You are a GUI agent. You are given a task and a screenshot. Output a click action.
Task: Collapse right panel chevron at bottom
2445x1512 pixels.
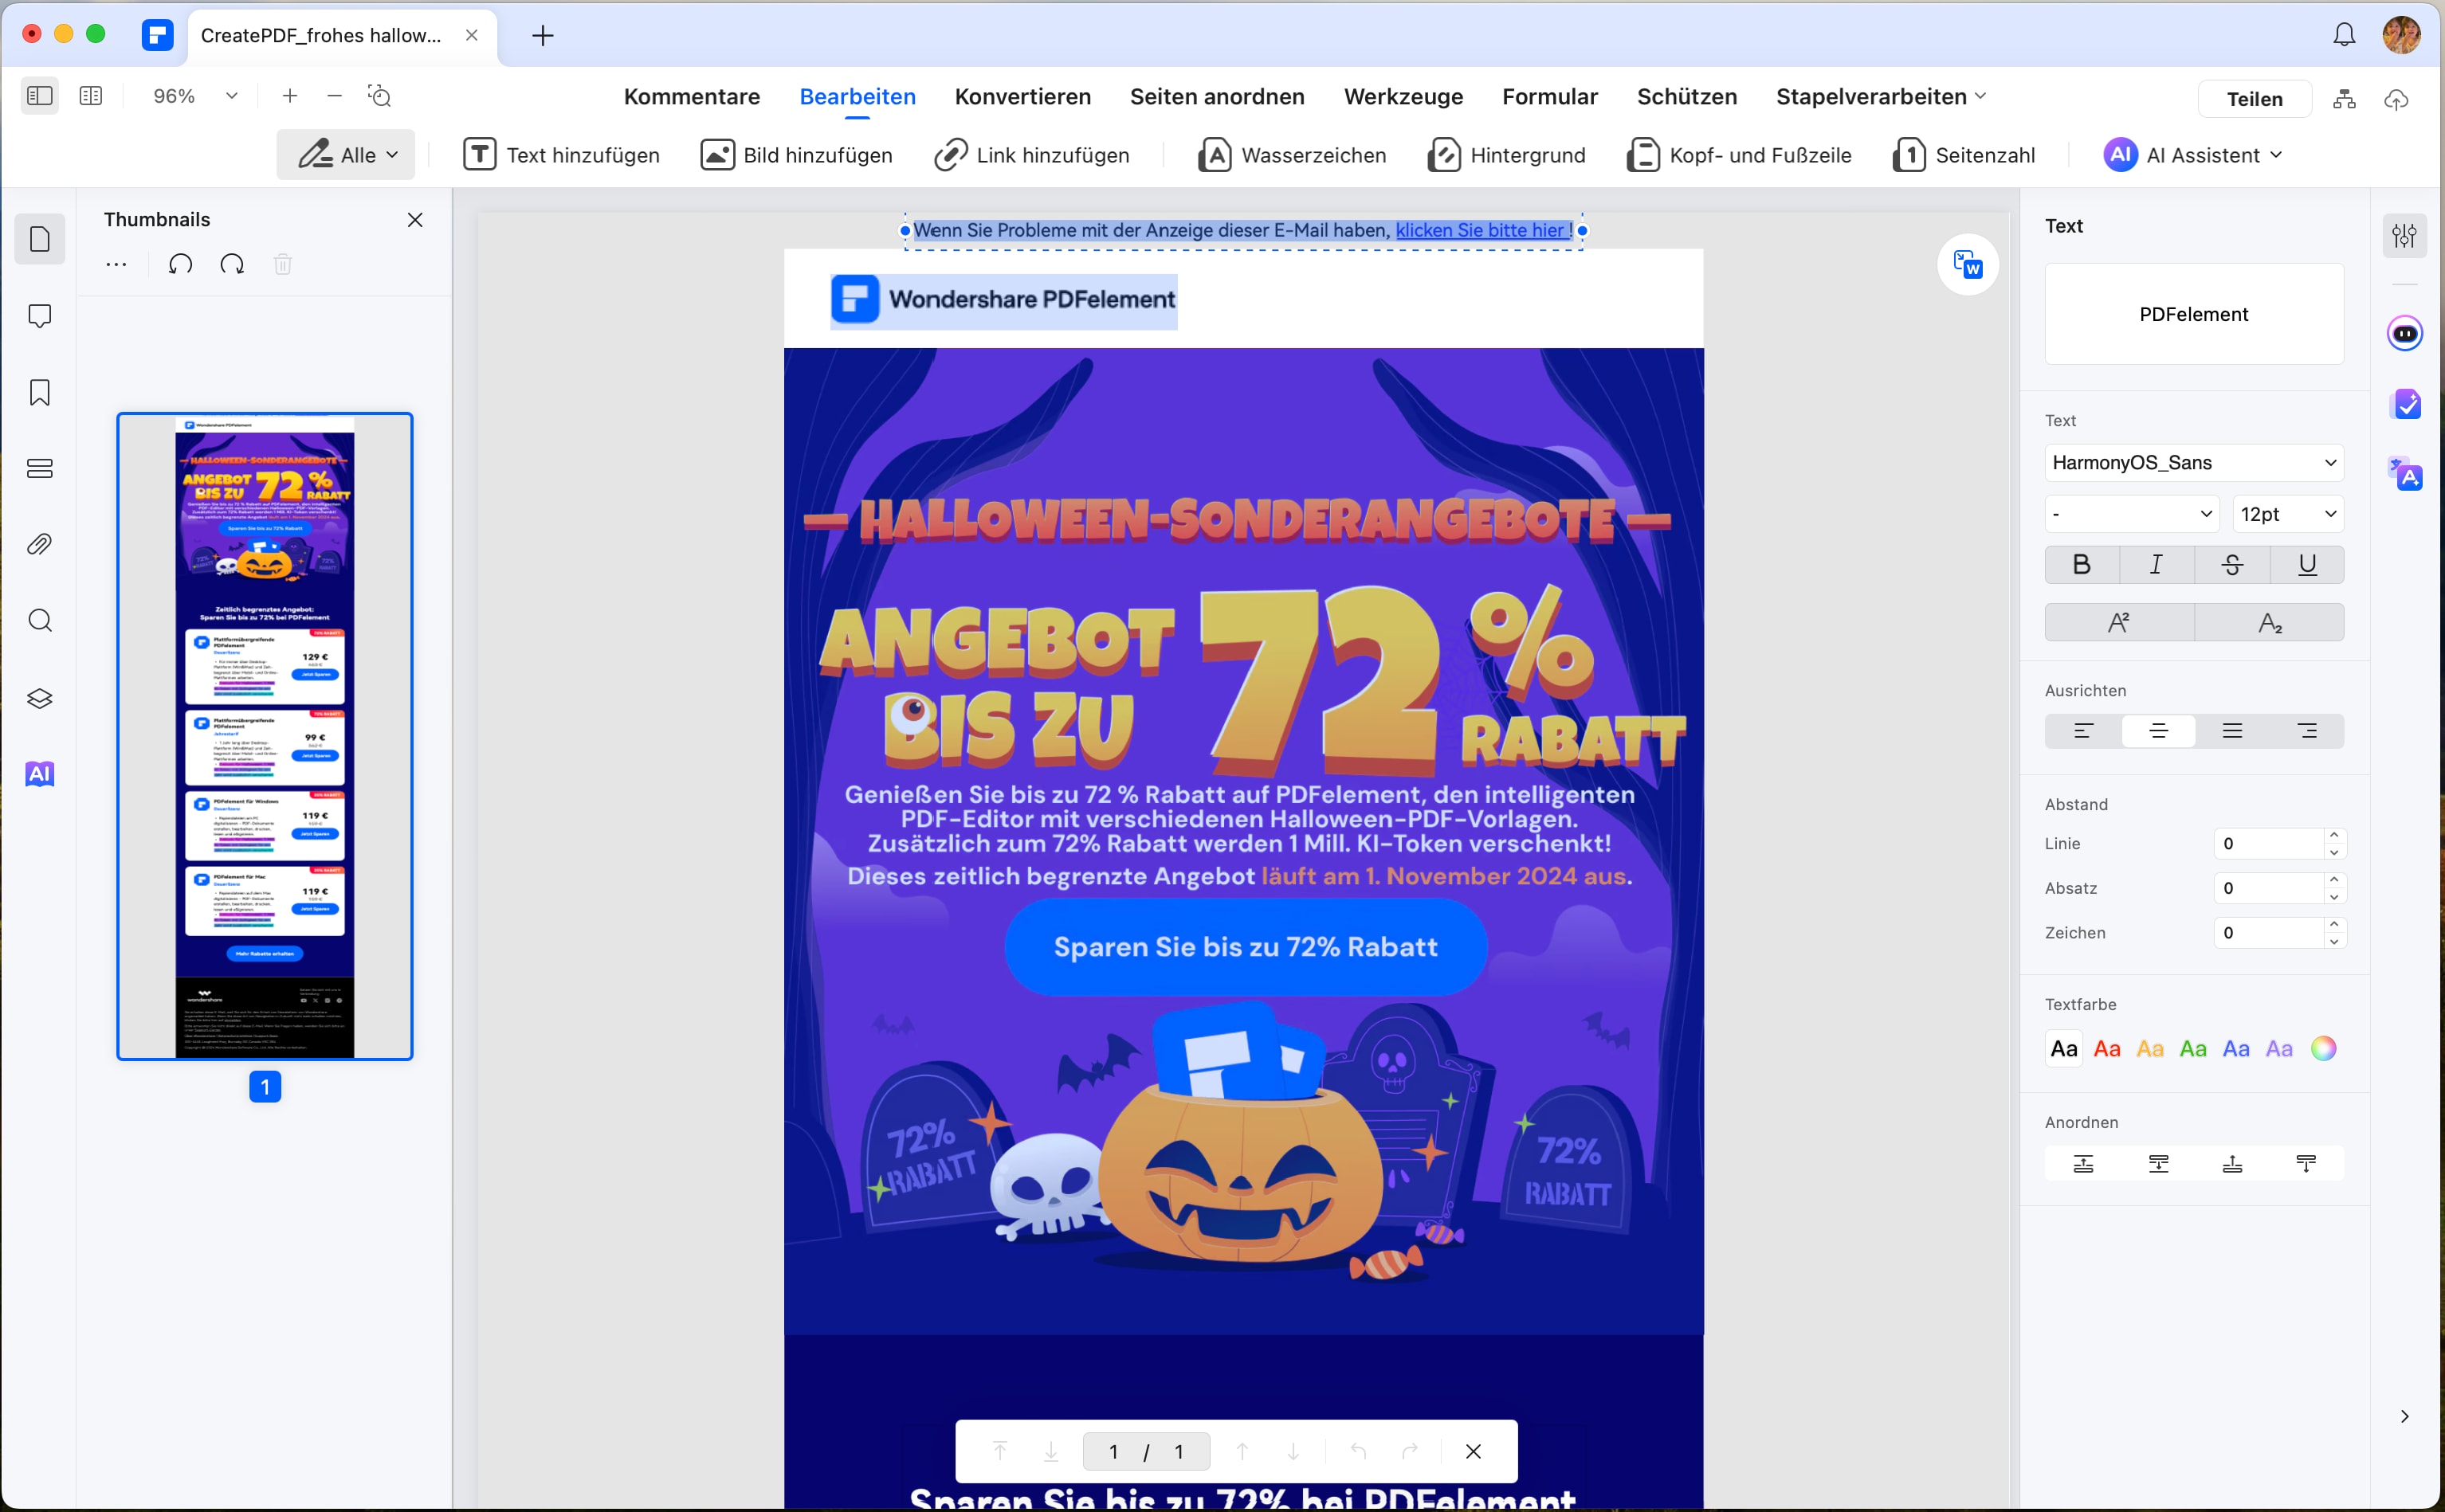click(2404, 1416)
